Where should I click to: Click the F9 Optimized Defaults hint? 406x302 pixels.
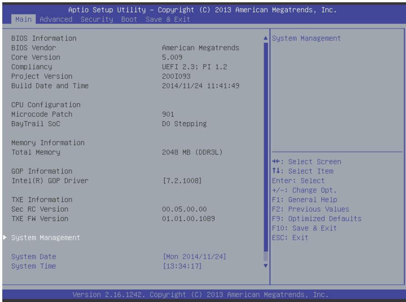tap(317, 219)
